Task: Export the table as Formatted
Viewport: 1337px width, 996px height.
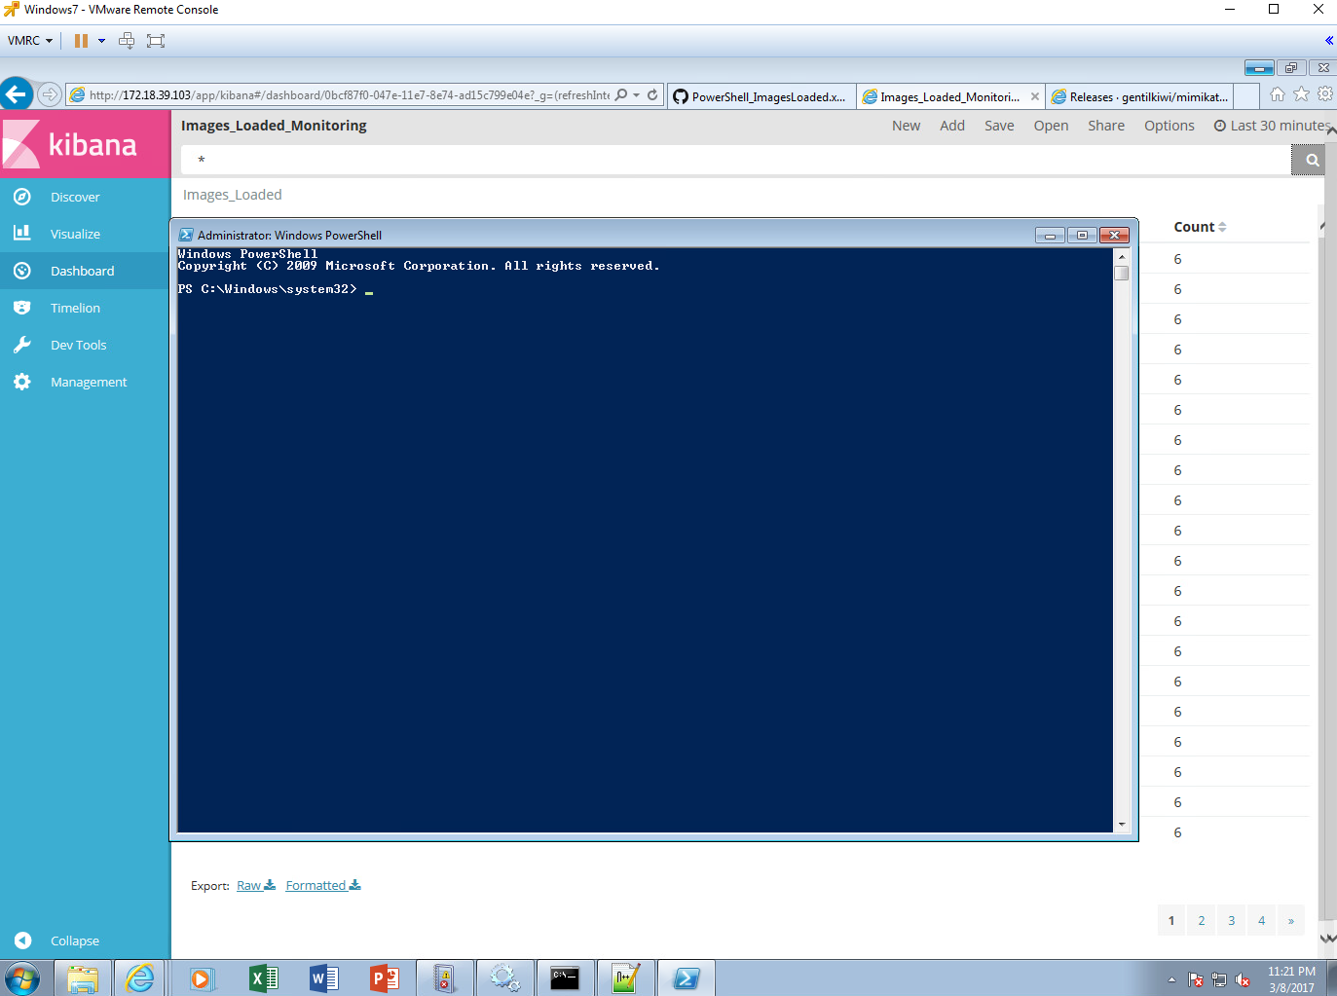Action: [x=323, y=885]
